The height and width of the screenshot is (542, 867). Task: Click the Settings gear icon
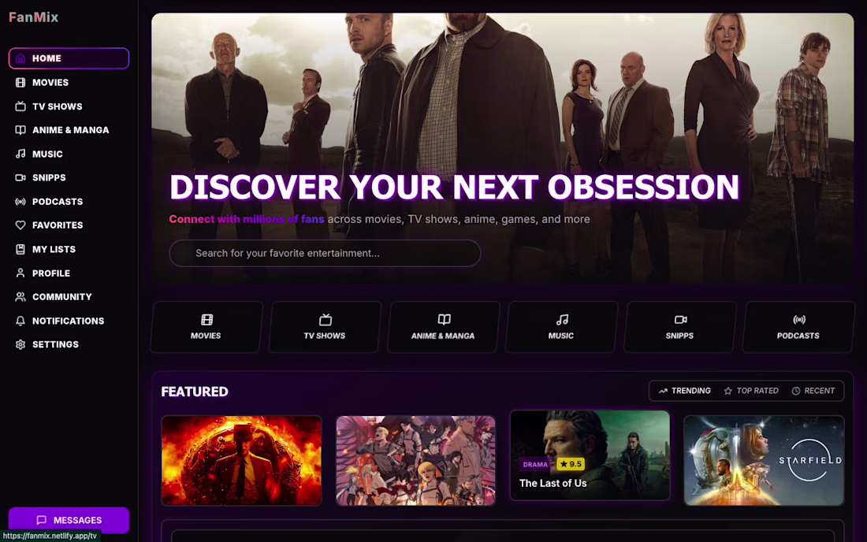20,344
